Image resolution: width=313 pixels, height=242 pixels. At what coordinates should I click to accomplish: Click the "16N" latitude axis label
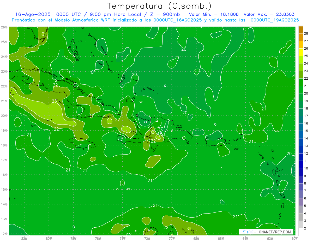[x=4, y=175]
